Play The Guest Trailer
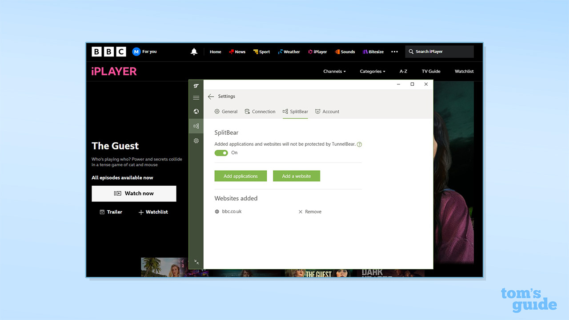569x320 pixels. click(x=111, y=212)
